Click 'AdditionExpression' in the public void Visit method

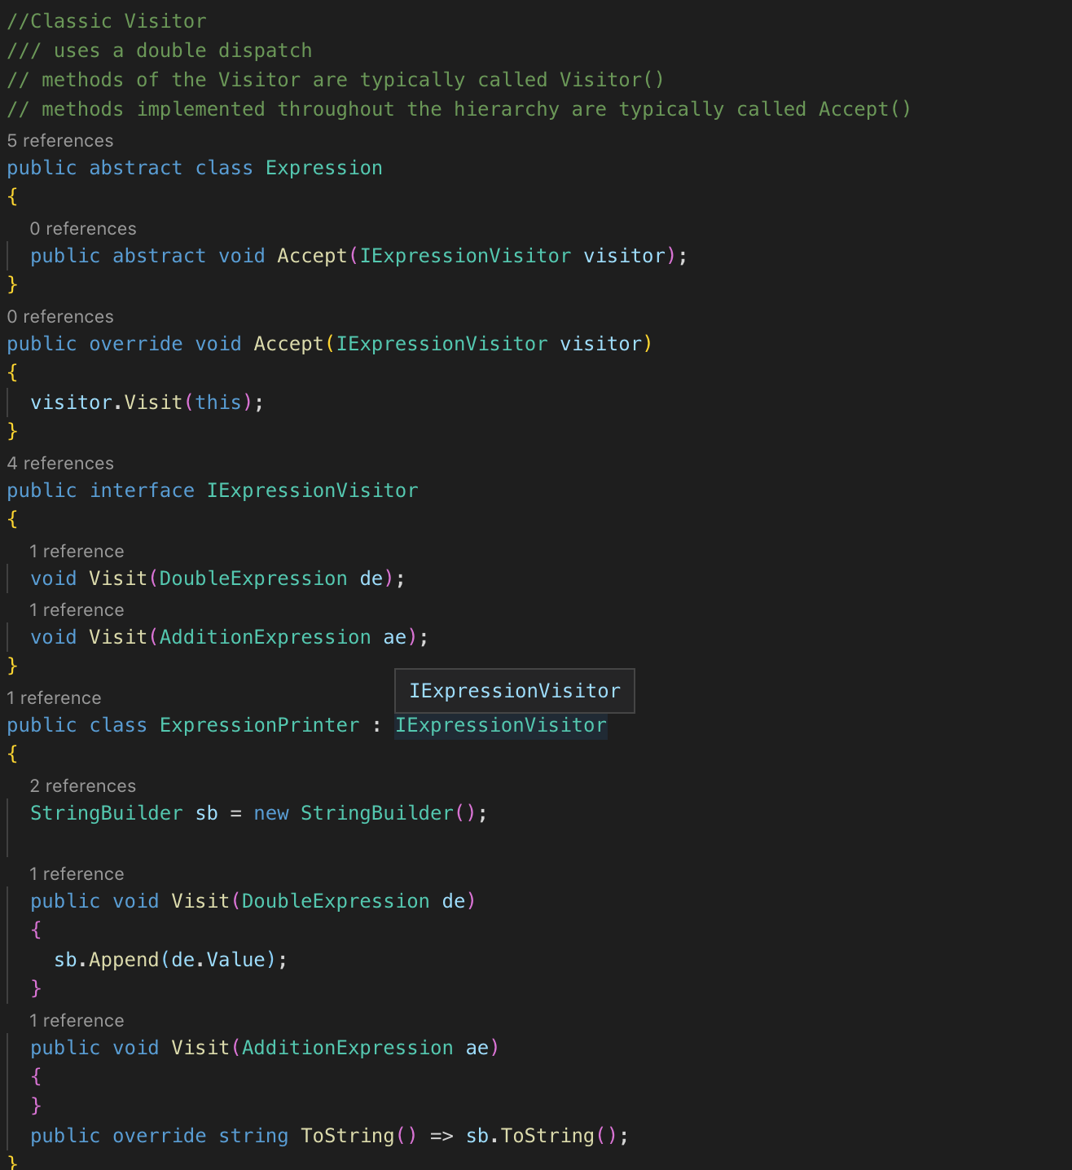click(x=348, y=1048)
